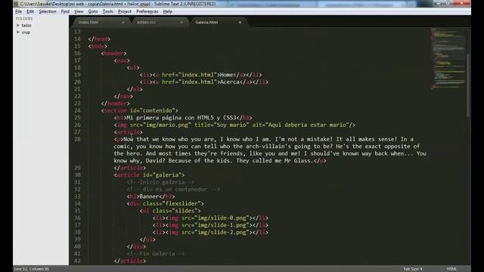This screenshot has height=272, width=484.
Task: Click line number 34 in gutter
Action: tap(77, 203)
